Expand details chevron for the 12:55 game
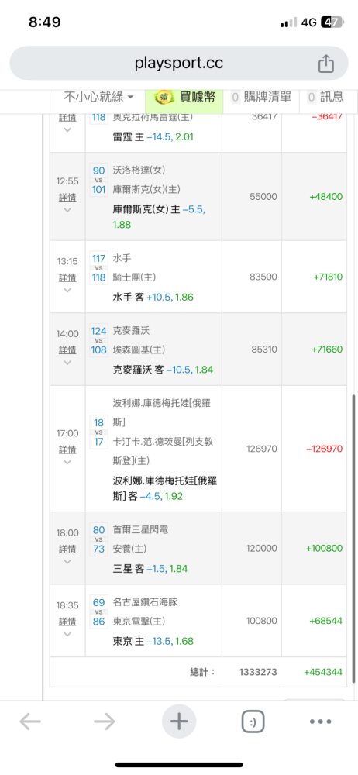The height and width of the screenshot is (775, 358). [x=67, y=209]
